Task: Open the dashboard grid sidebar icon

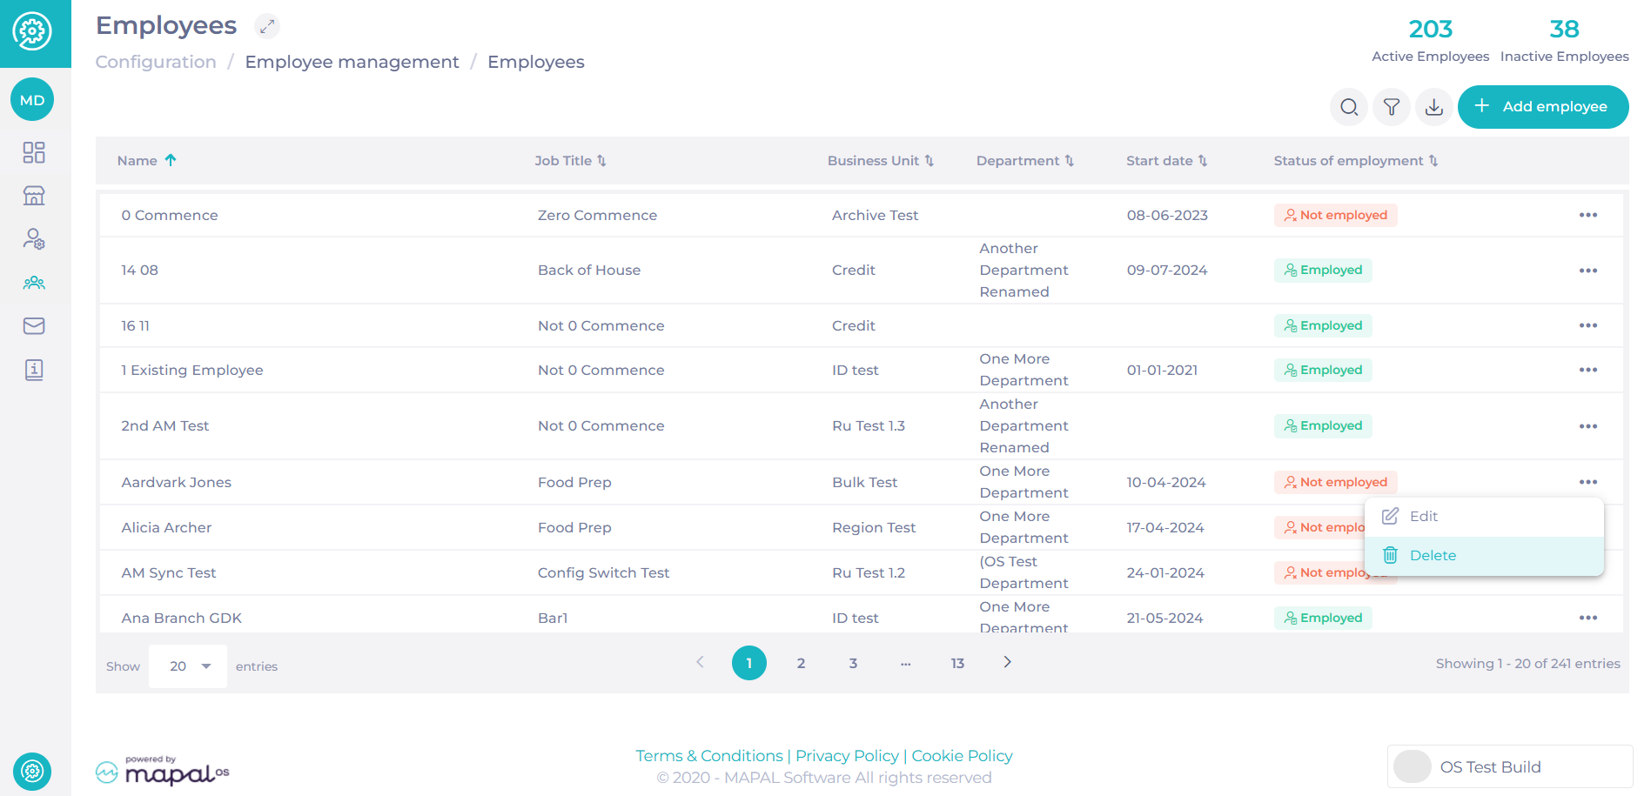Action: [34, 153]
